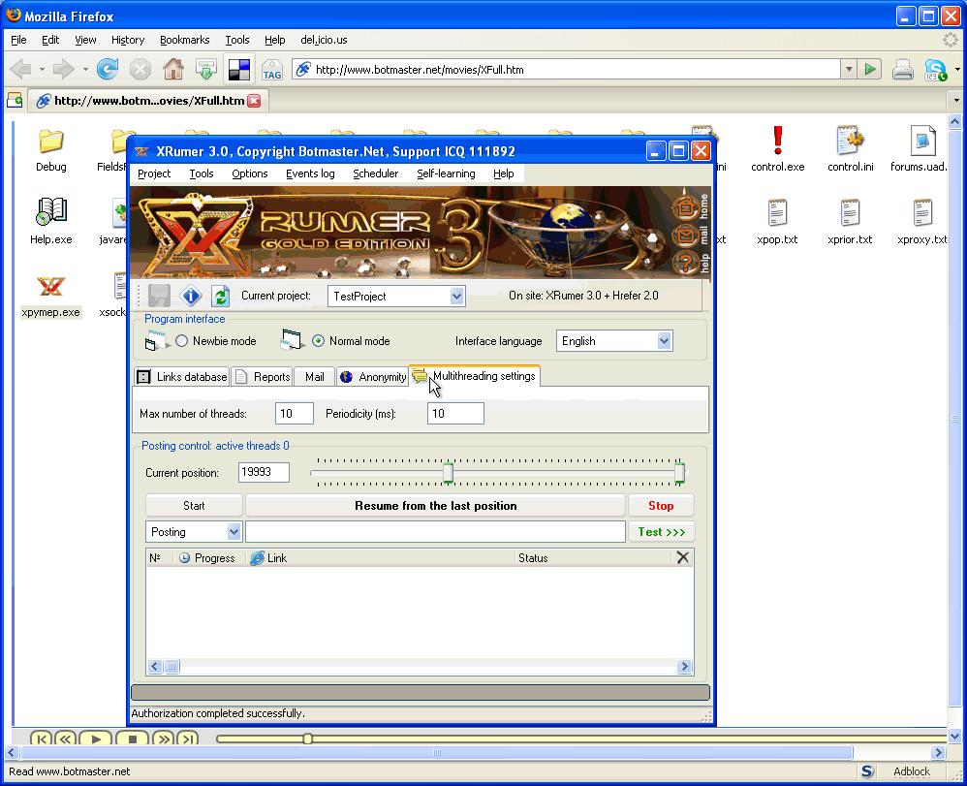This screenshot has width=967, height=786.
Task: Select the control.exe icon
Action: pos(778,141)
